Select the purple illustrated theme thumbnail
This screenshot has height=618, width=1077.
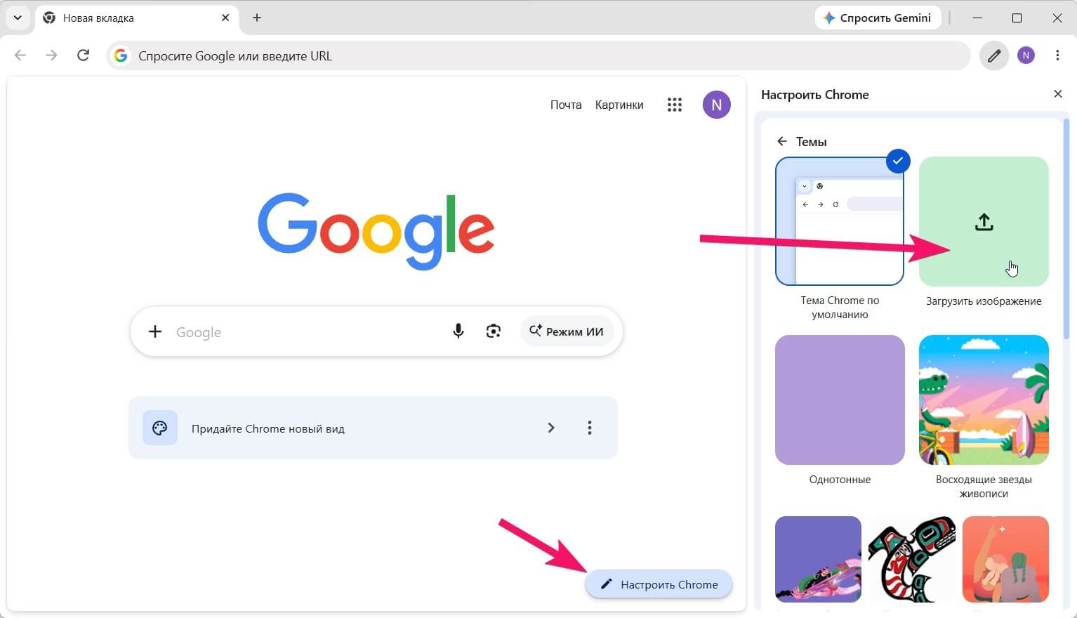(x=818, y=559)
